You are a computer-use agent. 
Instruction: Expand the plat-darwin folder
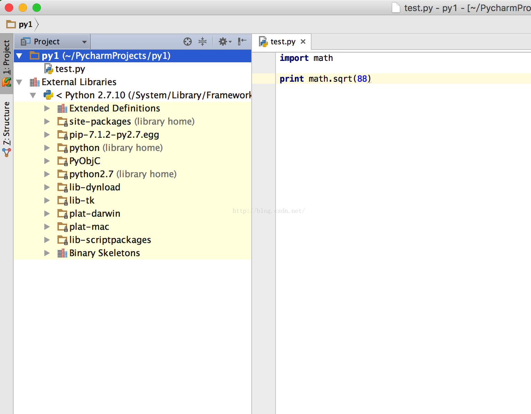(x=47, y=214)
